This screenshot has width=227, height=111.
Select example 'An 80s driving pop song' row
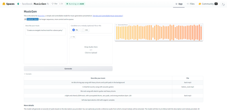98,82
